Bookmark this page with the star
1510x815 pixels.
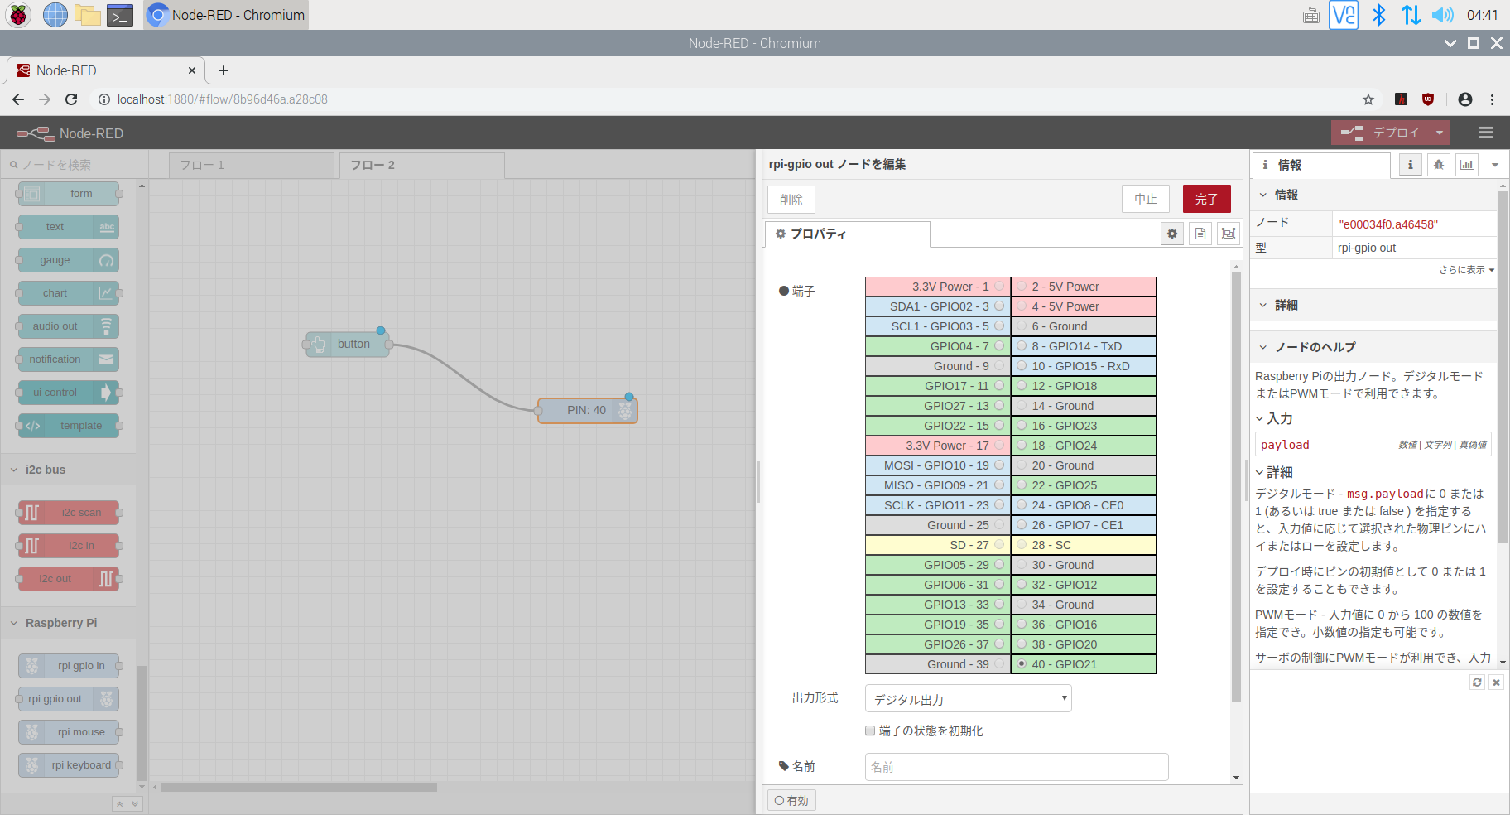(1368, 99)
